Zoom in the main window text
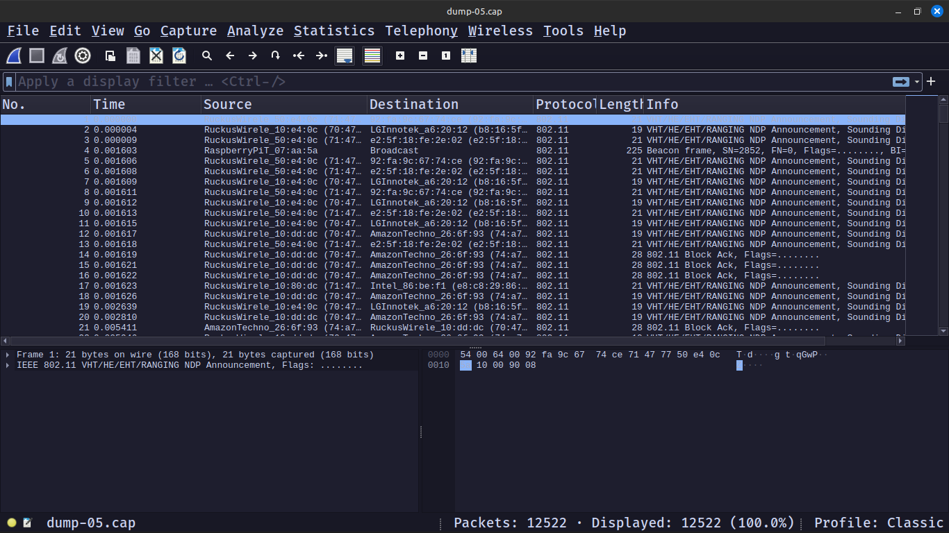Viewport: 949px width, 533px height. point(400,56)
